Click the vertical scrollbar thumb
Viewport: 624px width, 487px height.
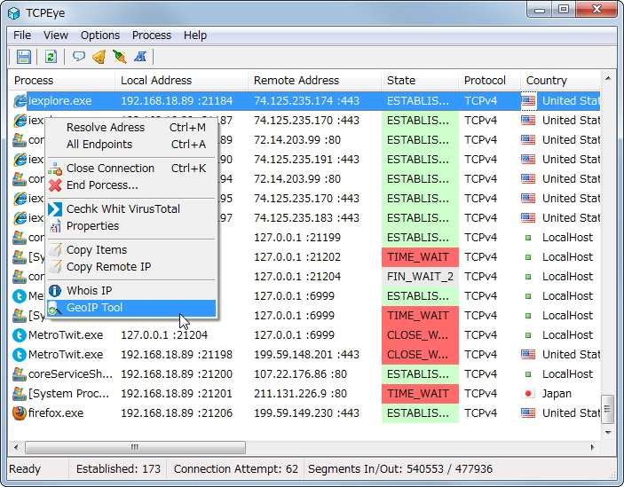point(608,410)
